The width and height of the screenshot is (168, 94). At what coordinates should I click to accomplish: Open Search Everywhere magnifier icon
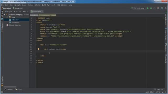166,8
